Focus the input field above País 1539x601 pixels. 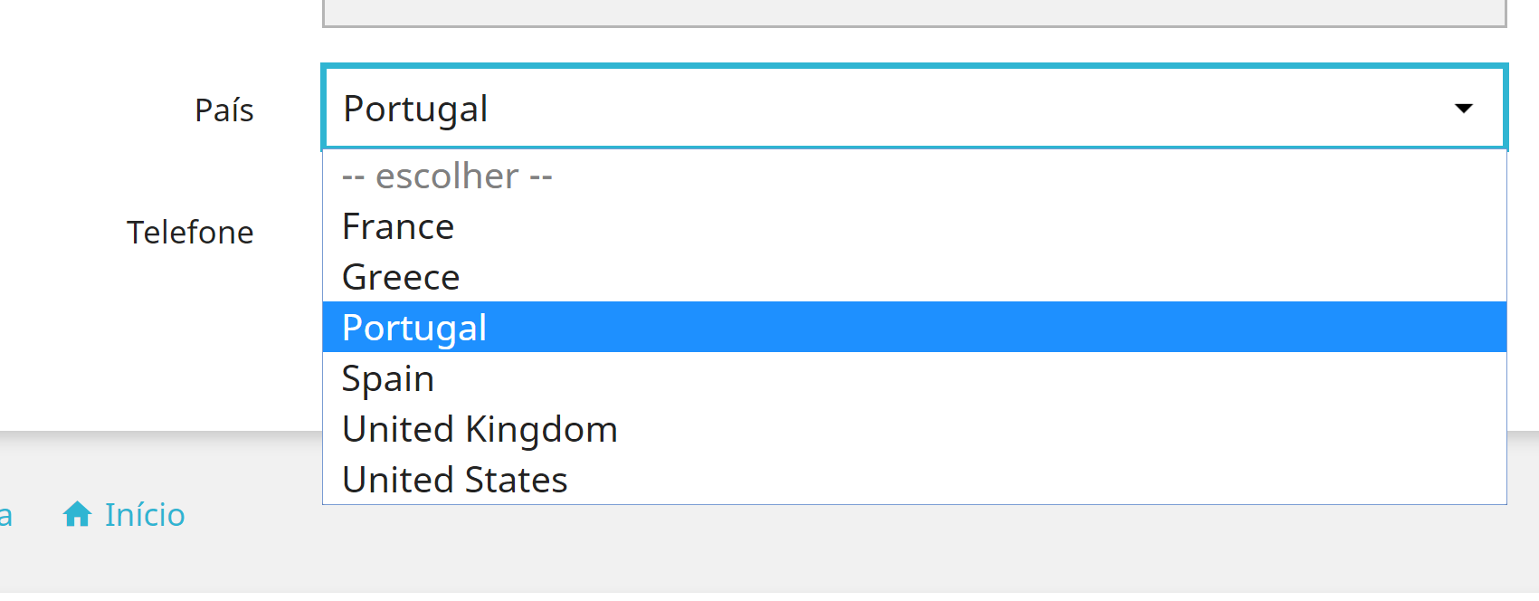[914, 13]
